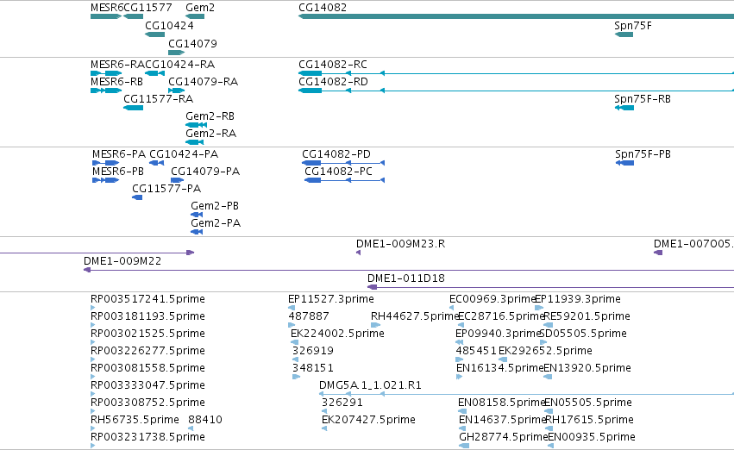Open the EK292652.5prime EST label
This screenshot has width=734, height=450.
pos(545,352)
